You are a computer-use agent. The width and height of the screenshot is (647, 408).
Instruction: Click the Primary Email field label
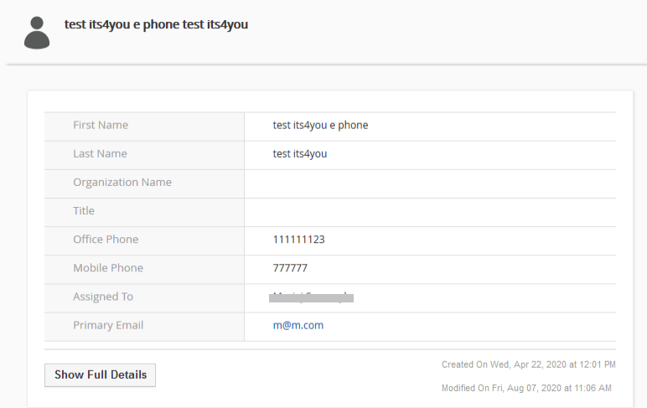pyautogui.click(x=108, y=325)
